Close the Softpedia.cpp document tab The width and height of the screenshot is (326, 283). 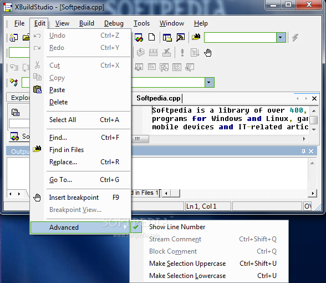pos(314,98)
